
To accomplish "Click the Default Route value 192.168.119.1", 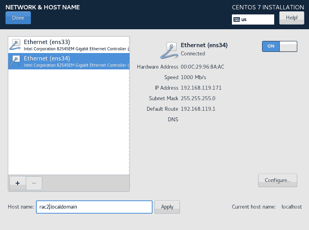I will [198, 109].
